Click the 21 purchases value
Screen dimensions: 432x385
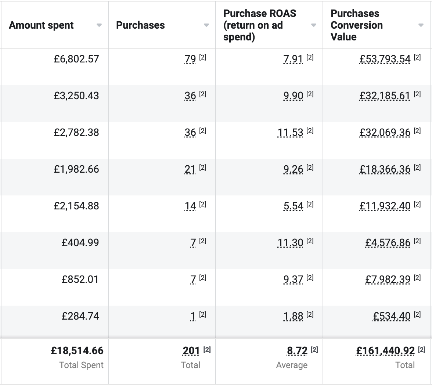(x=190, y=169)
